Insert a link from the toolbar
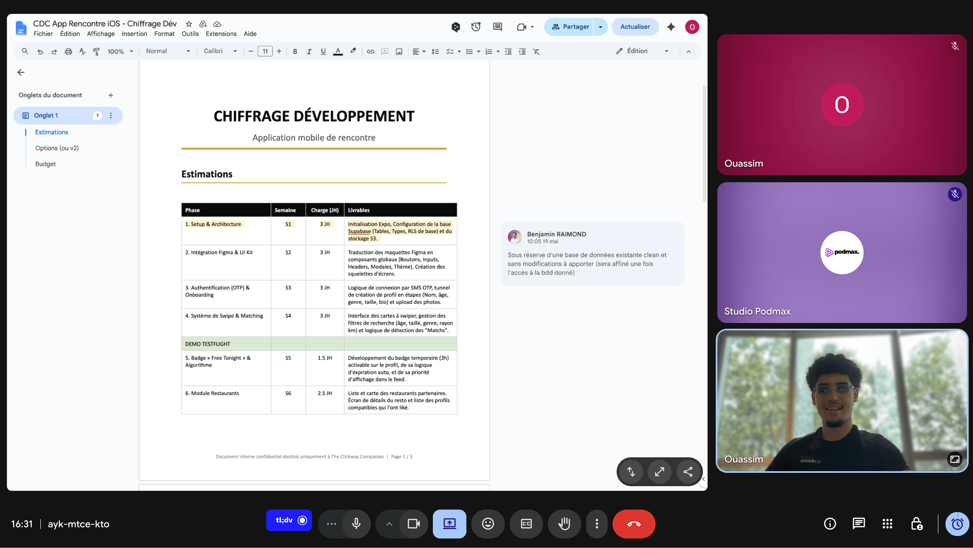 click(370, 51)
